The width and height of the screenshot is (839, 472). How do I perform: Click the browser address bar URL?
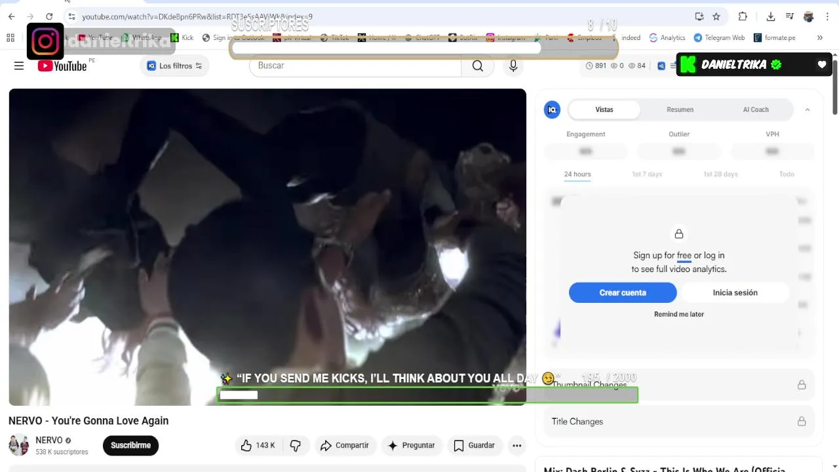(x=197, y=16)
